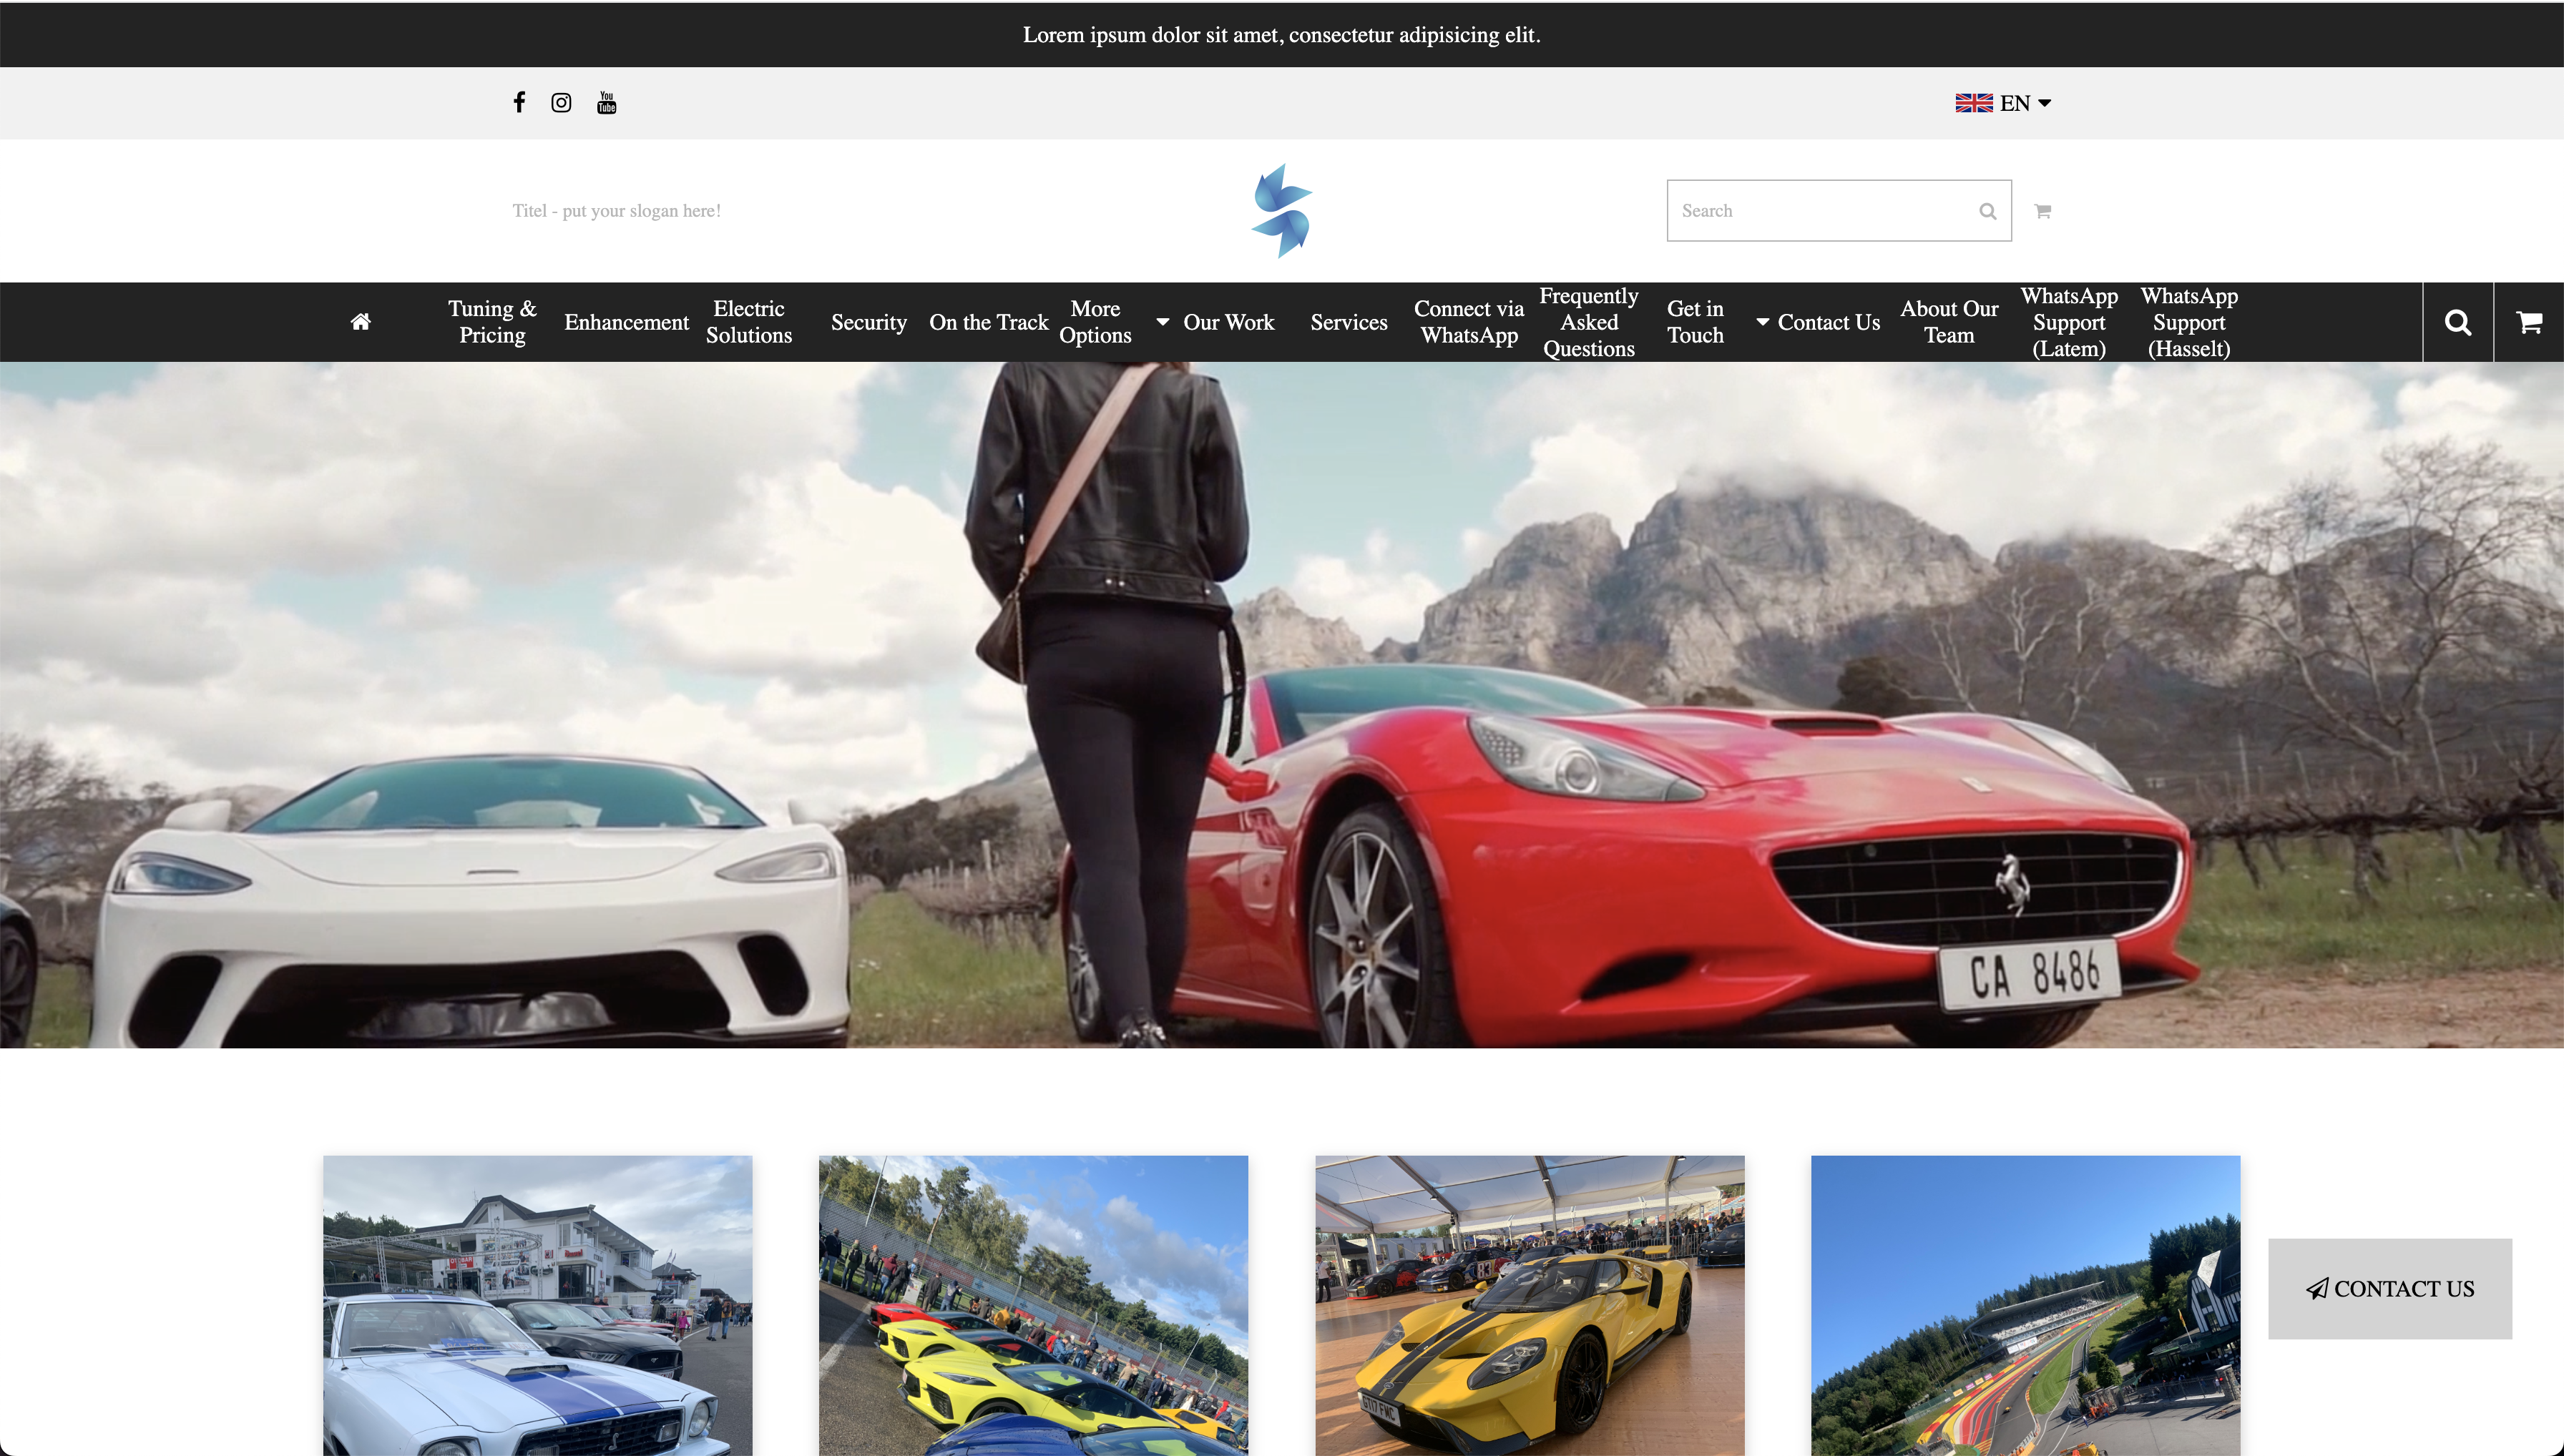Click the swirl logo in header

click(1281, 211)
